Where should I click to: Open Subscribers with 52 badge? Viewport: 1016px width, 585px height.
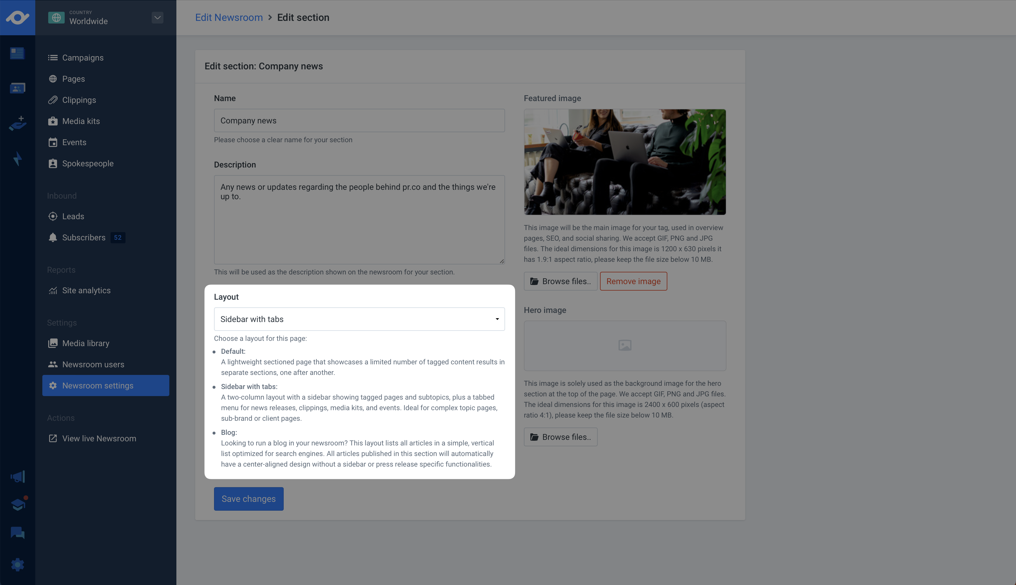tap(83, 237)
